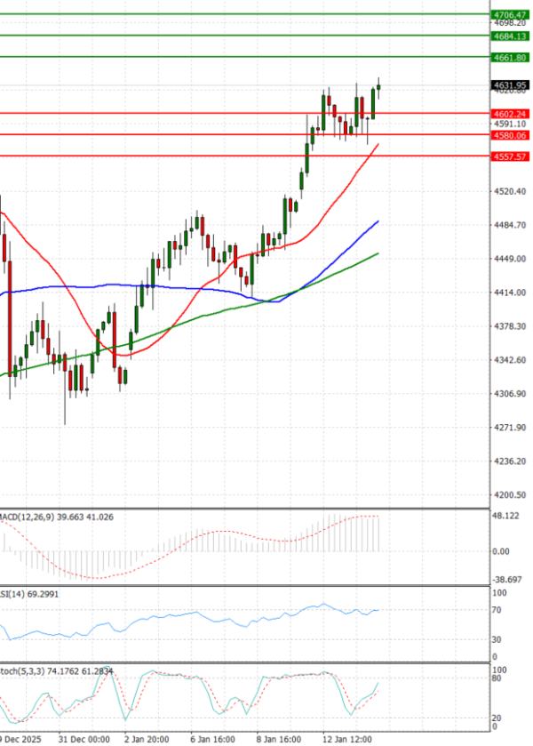Viewport: 533px width, 746px height.
Task: Click the 48.122 MACD scale value
Action: click(x=507, y=517)
